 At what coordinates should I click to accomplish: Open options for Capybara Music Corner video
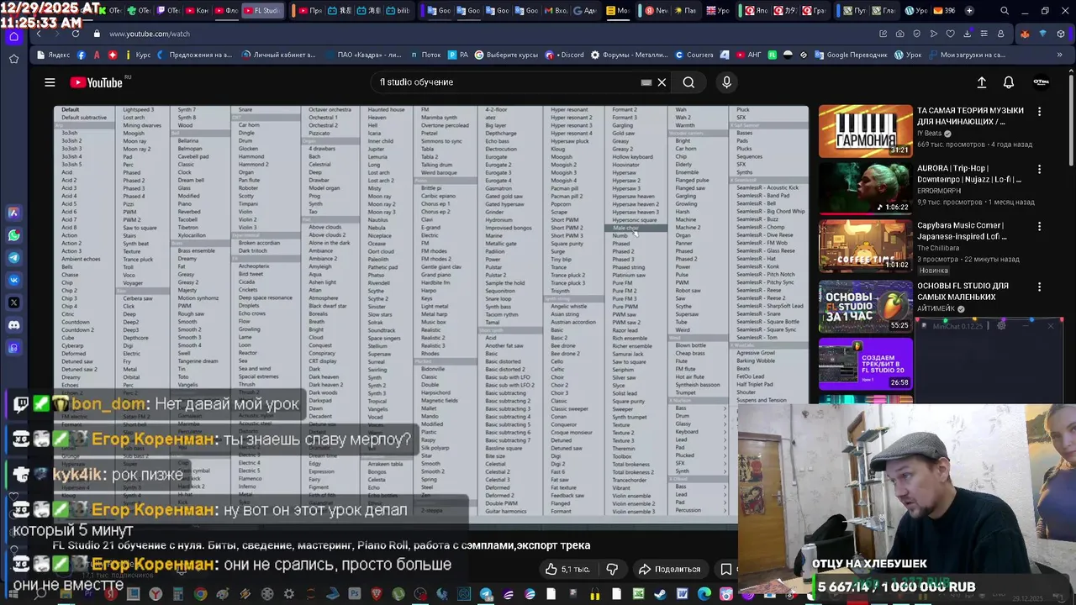1039,227
